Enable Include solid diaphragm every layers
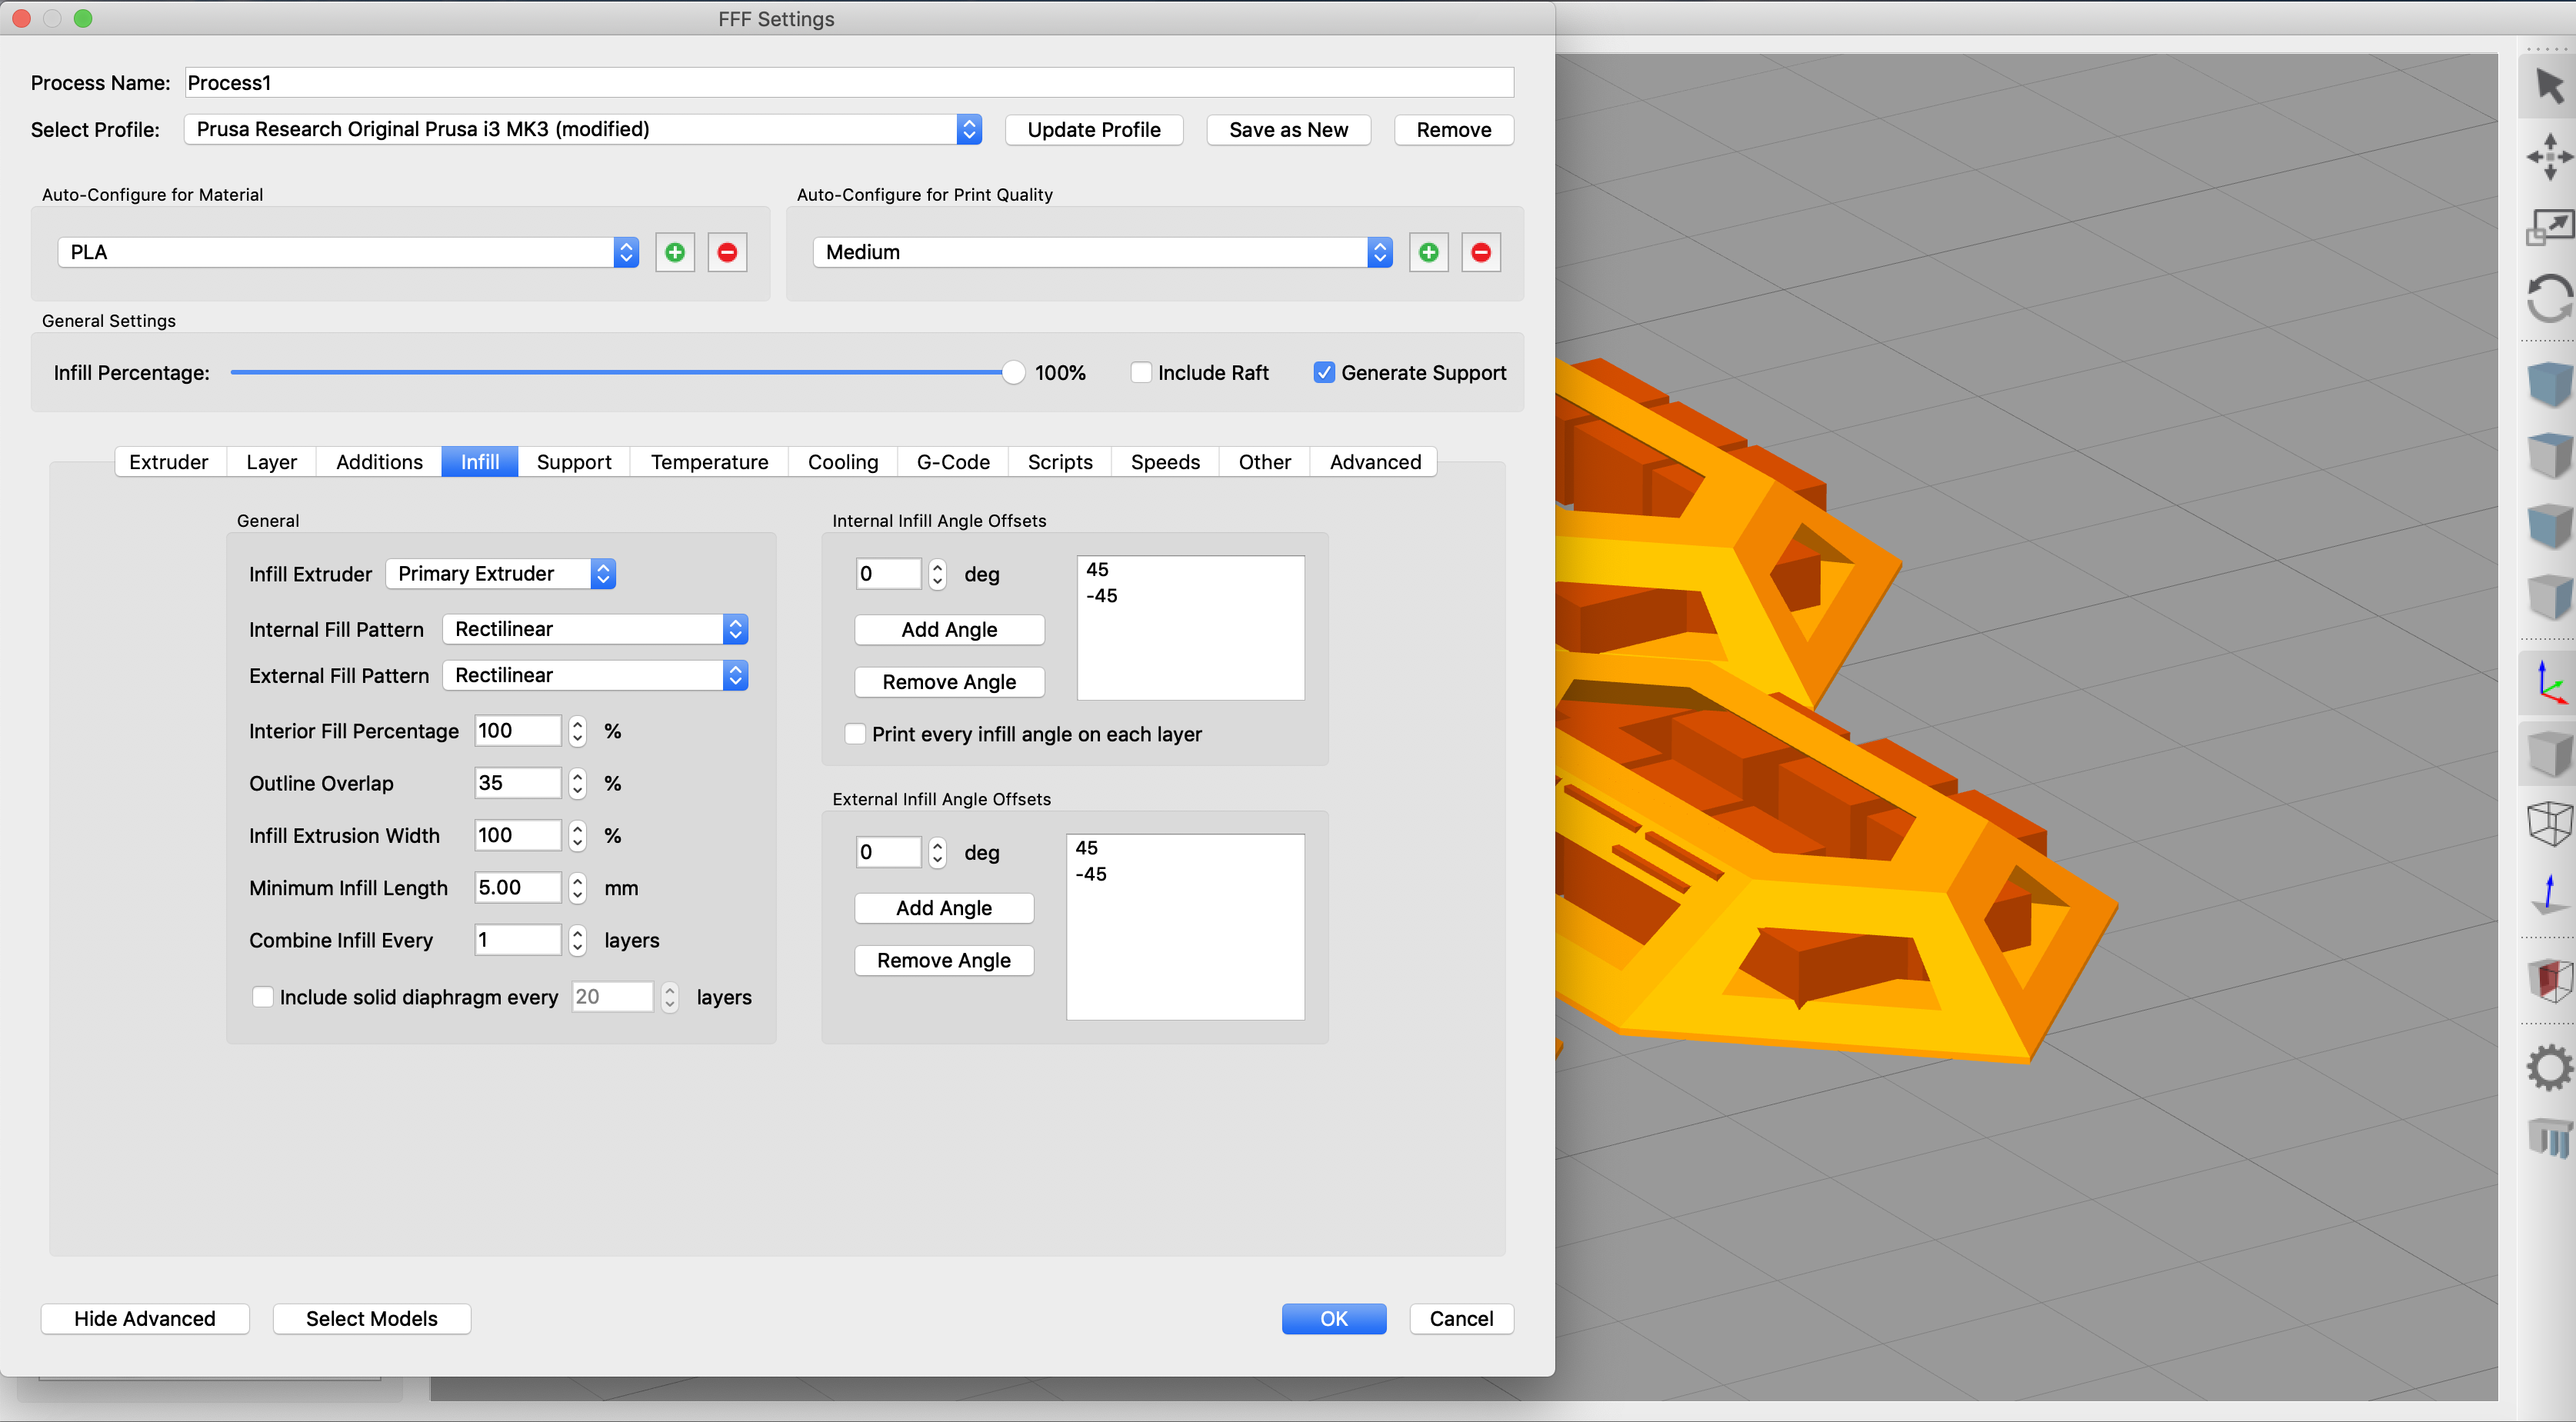The image size is (2576, 1422). pos(263,997)
